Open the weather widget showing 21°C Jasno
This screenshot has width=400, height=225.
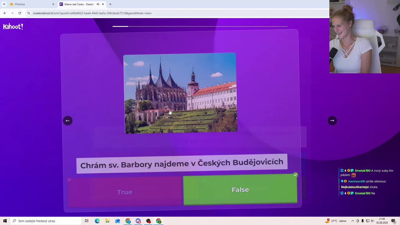pos(336,221)
